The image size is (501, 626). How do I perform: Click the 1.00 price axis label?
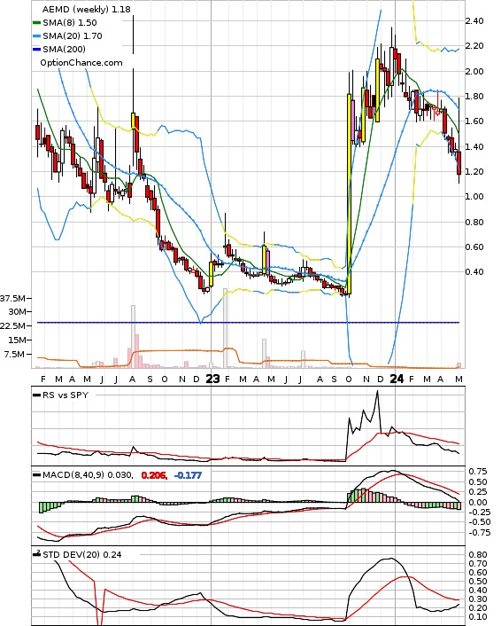tap(474, 197)
